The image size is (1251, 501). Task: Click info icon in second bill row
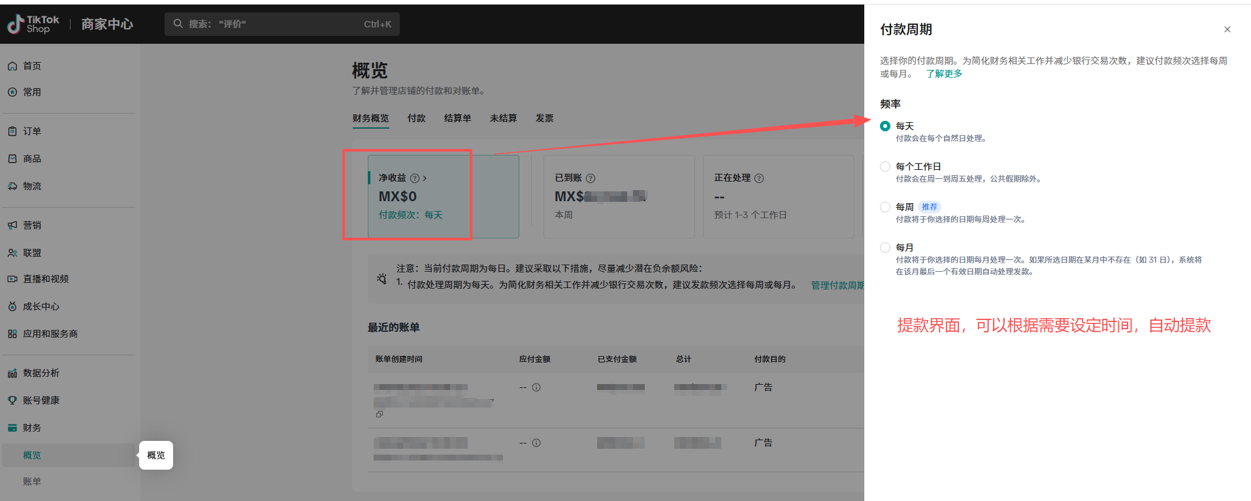coord(536,443)
